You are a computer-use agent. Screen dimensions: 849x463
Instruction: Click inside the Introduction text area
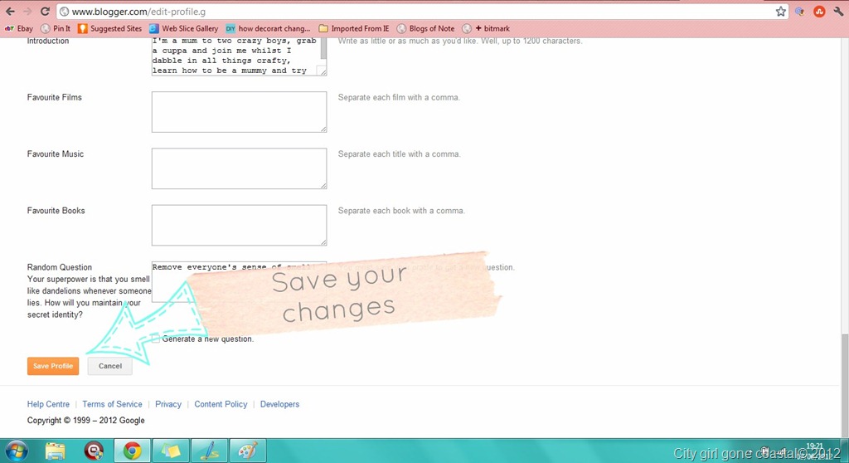coord(236,56)
